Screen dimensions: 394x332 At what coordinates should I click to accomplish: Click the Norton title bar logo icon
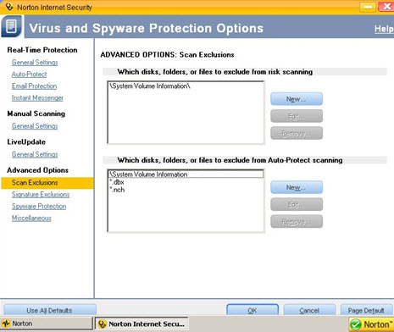tap(9, 7)
